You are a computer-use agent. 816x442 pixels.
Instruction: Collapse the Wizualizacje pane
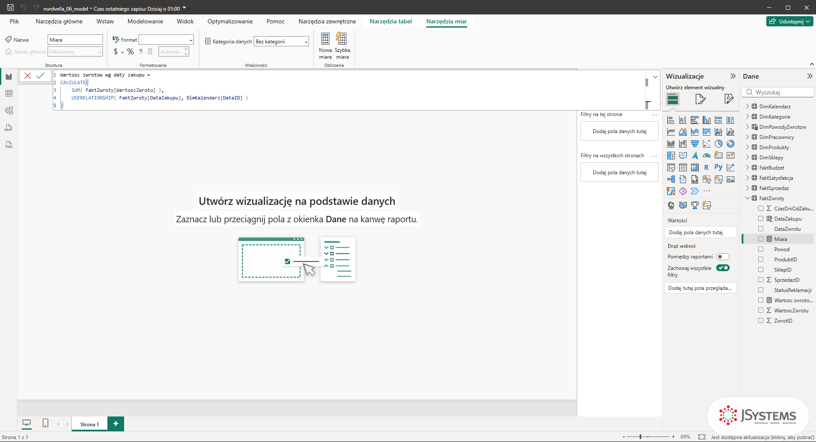coord(733,76)
